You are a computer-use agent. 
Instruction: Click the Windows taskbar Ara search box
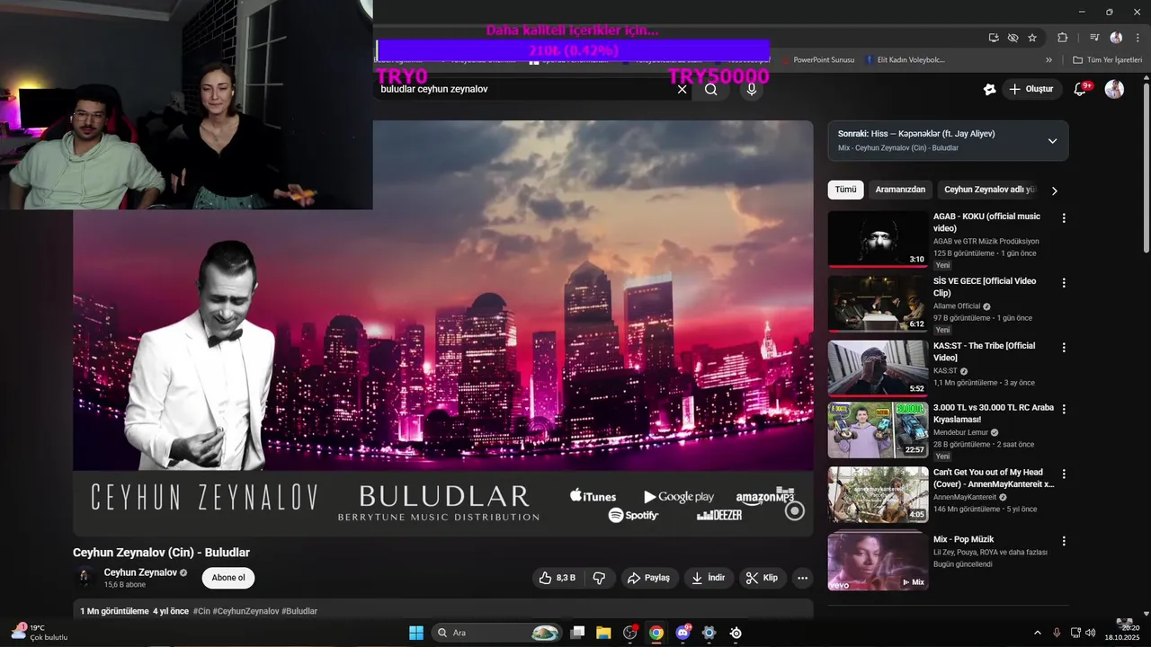pos(496,633)
